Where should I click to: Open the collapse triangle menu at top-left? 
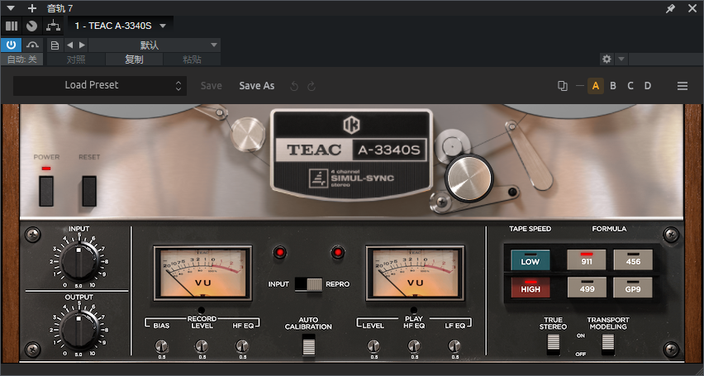tap(11, 8)
